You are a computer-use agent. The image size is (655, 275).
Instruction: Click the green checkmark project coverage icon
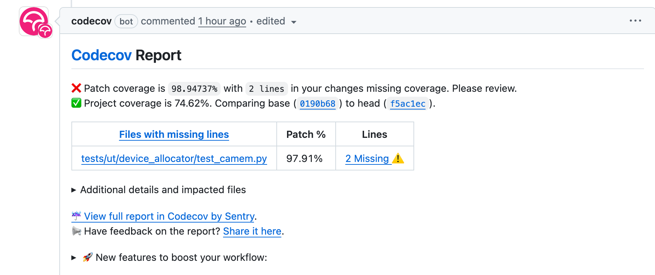(76, 103)
